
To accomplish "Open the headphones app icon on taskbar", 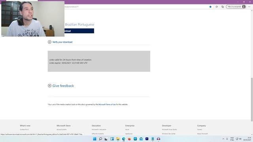I will coord(159,139).
